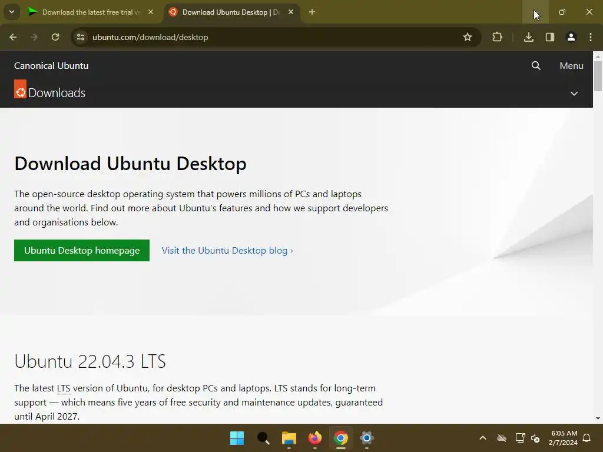This screenshot has width=603, height=452.
Task: Open Settings gear in taskbar
Action: [x=367, y=438]
